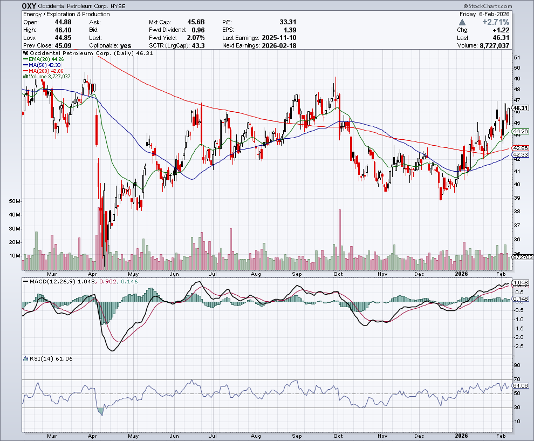
Task: Click the 50M volume axis label
Action: [15, 201]
